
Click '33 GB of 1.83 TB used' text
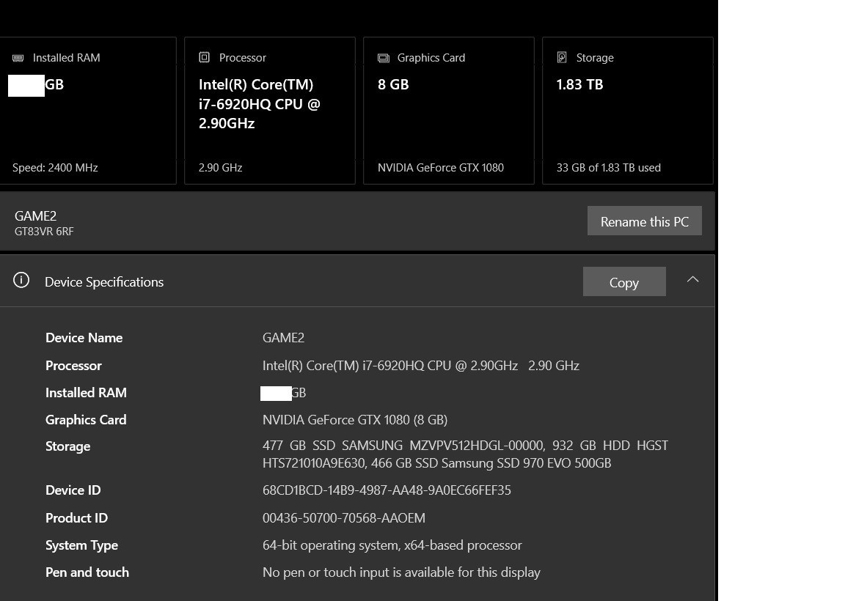608,168
